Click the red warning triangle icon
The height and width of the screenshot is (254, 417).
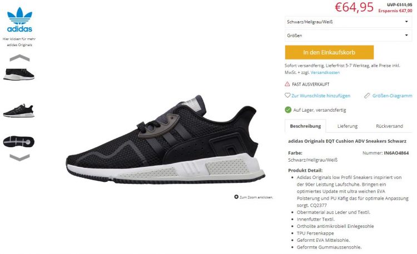pos(287,84)
